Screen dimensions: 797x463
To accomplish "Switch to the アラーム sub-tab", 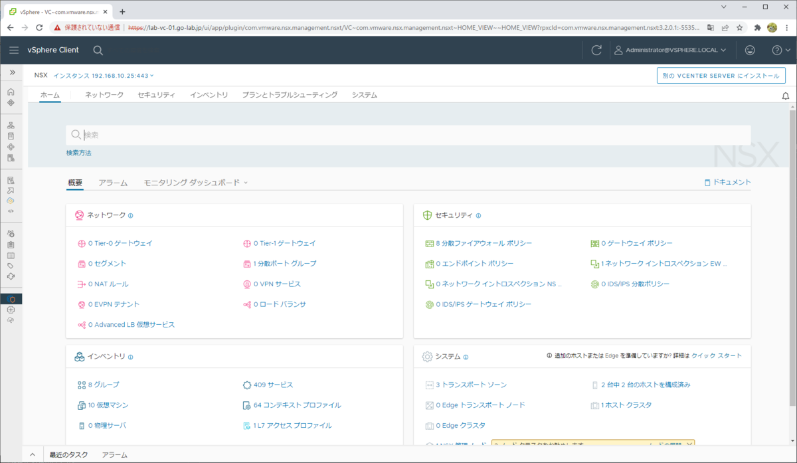I will 113,182.
